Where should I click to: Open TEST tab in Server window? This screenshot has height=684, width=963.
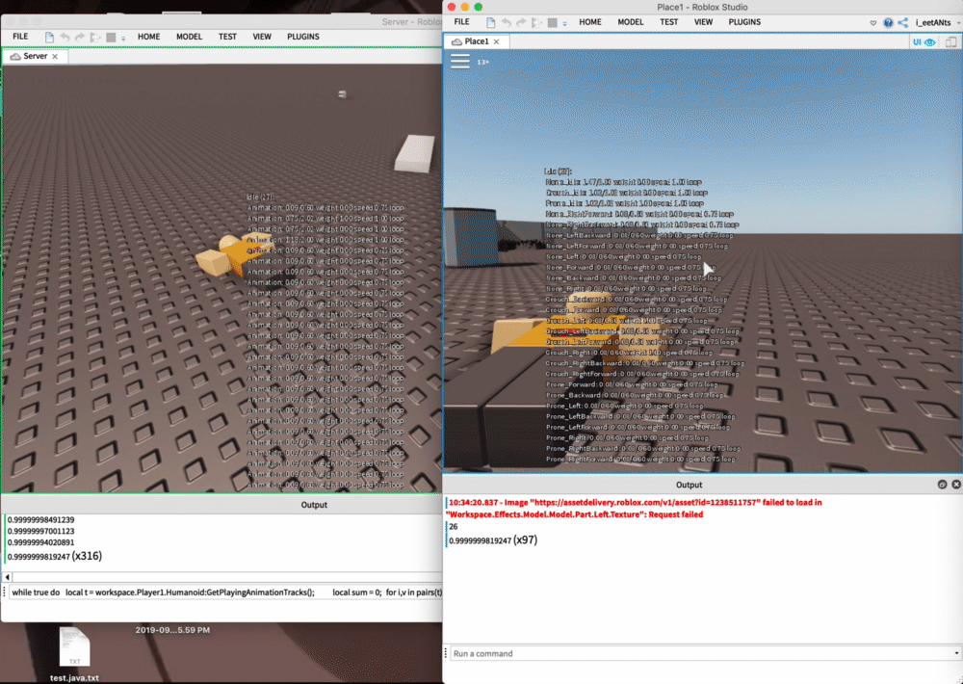pyautogui.click(x=227, y=37)
